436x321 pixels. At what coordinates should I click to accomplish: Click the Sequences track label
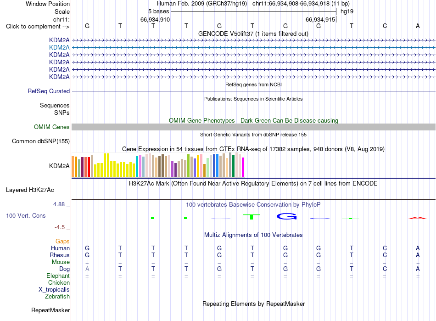(55, 106)
